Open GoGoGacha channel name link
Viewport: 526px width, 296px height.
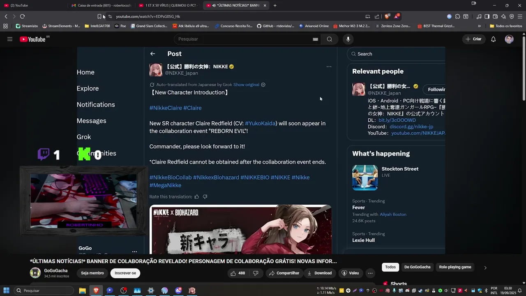click(x=56, y=271)
